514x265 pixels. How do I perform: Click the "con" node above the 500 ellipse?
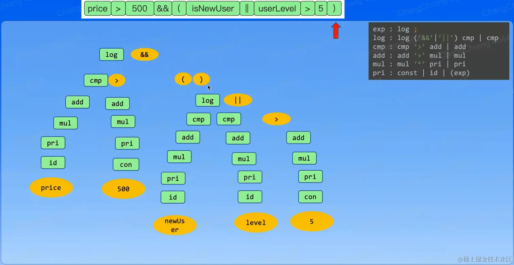126,164
